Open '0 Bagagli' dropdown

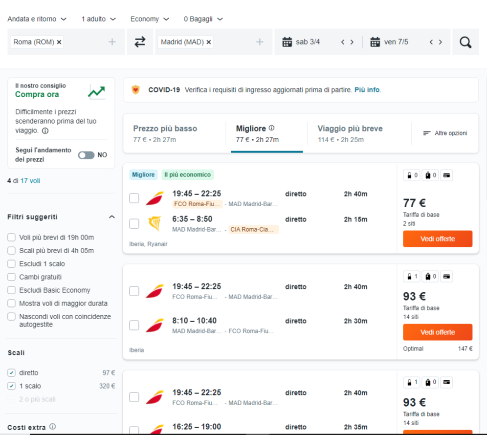203,19
